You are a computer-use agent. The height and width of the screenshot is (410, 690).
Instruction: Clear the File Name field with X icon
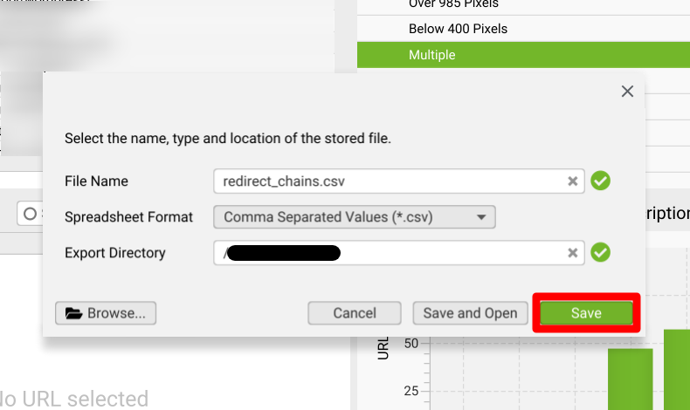pyautogui.click(x=573, y=181)
